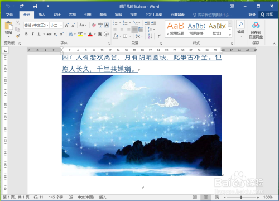279x201 pixels.
Task: Apply distributed alignment
Action: click(x=141, y=30)
